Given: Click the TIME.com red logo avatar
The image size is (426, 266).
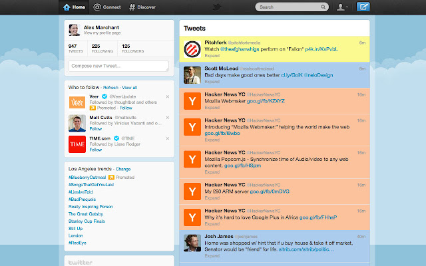Looking at the screenshot, I should (77, 144).
